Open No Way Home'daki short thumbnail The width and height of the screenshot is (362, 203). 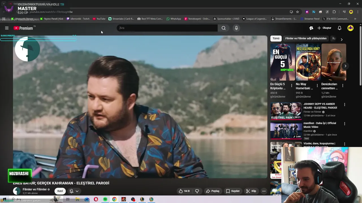coord(308,62)
